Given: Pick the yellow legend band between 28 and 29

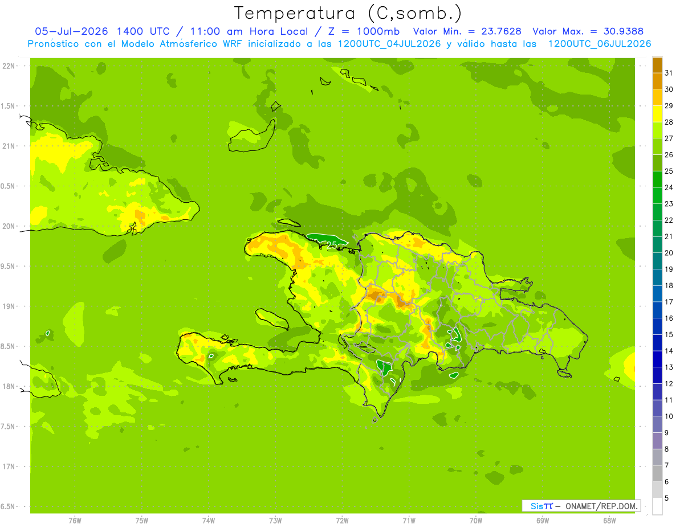Looking at the screenshot, I should [x=657, y=114].
